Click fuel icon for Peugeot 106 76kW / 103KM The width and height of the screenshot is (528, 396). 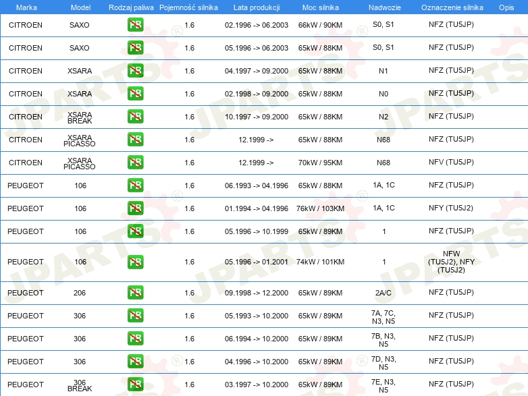pos(135,208)
